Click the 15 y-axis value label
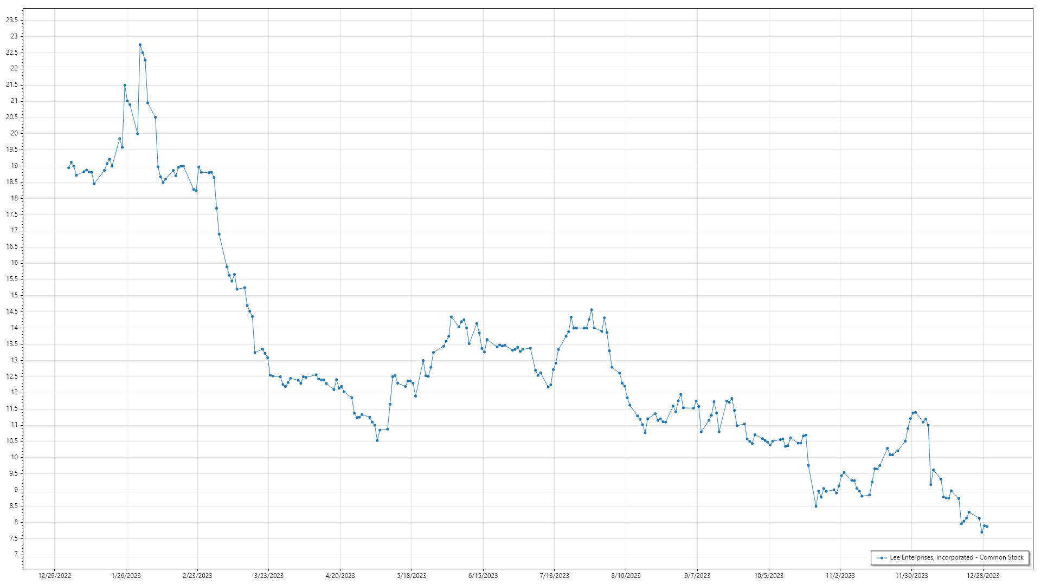Image resolution: width=1041 pixels, height=585 pixels. (14, 295)
